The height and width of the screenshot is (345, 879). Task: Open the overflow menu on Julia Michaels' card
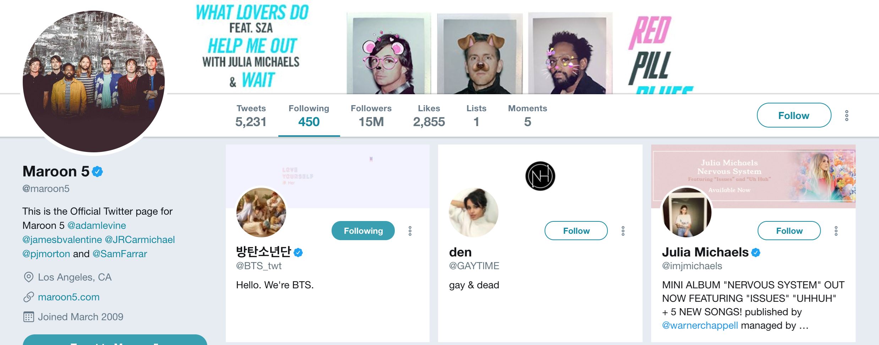tap(835, 231)
